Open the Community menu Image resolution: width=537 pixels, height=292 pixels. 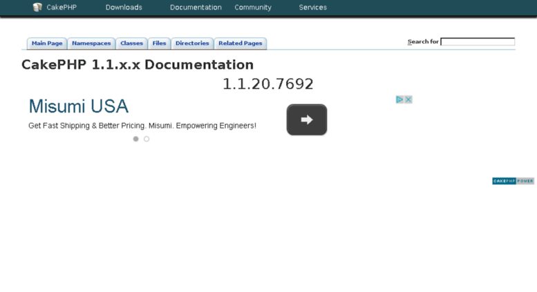pyautogui.click(x=253, y=7)
